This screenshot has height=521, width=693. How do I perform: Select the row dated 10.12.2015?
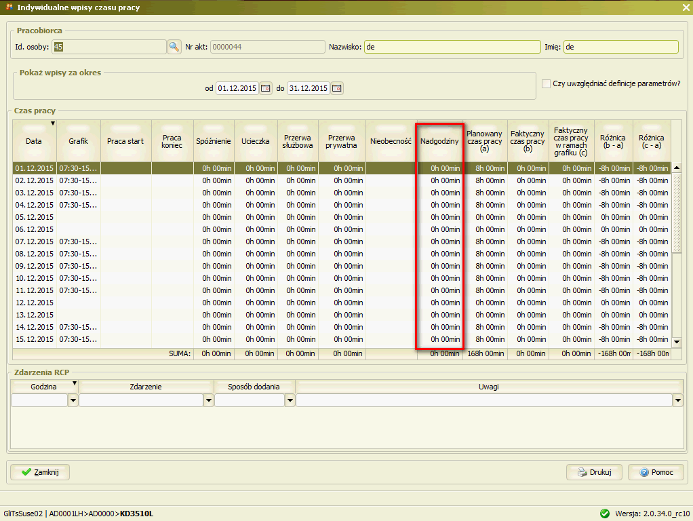click(x=342, y=279)
